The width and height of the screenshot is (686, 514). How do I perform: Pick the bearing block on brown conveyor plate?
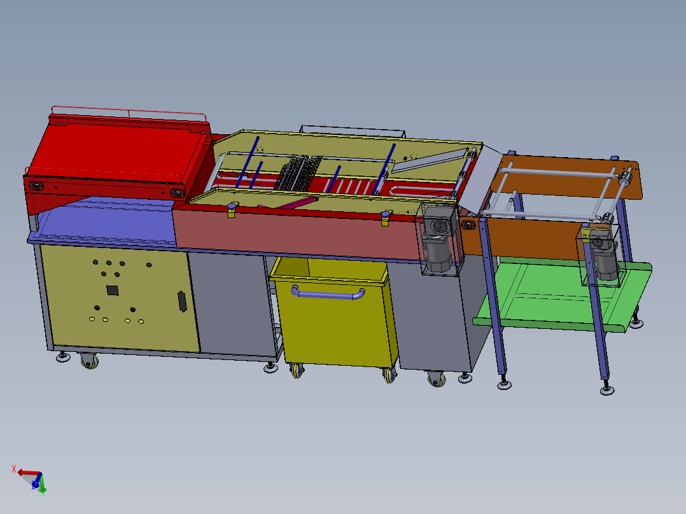(x=468, y=225)
